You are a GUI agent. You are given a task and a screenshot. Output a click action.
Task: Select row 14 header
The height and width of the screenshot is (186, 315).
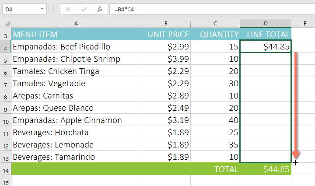pyautogui.click(x=5, y=169)
